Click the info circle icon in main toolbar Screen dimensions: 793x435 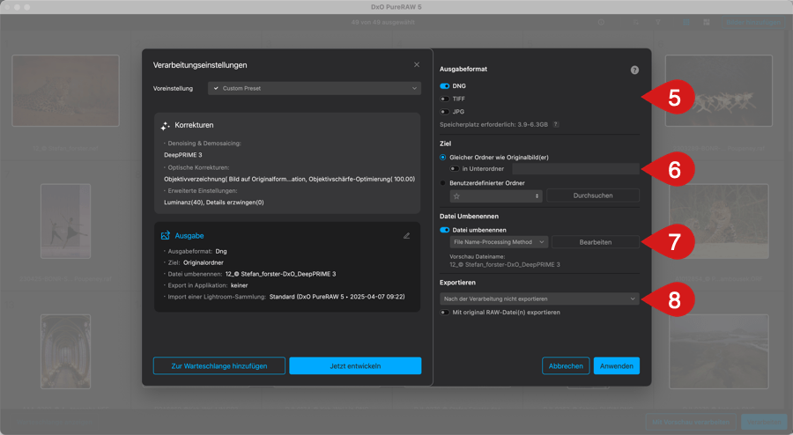pyautogui.click(x=601, y=22)
